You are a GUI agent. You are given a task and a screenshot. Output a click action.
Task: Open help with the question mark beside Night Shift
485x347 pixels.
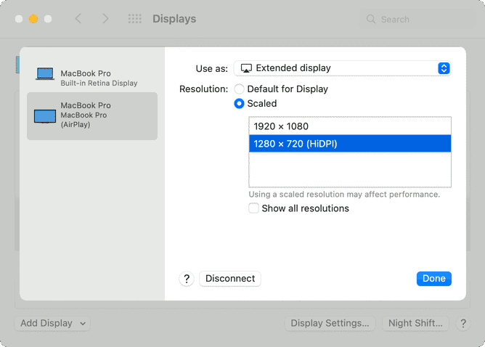(x=463, y=324)
